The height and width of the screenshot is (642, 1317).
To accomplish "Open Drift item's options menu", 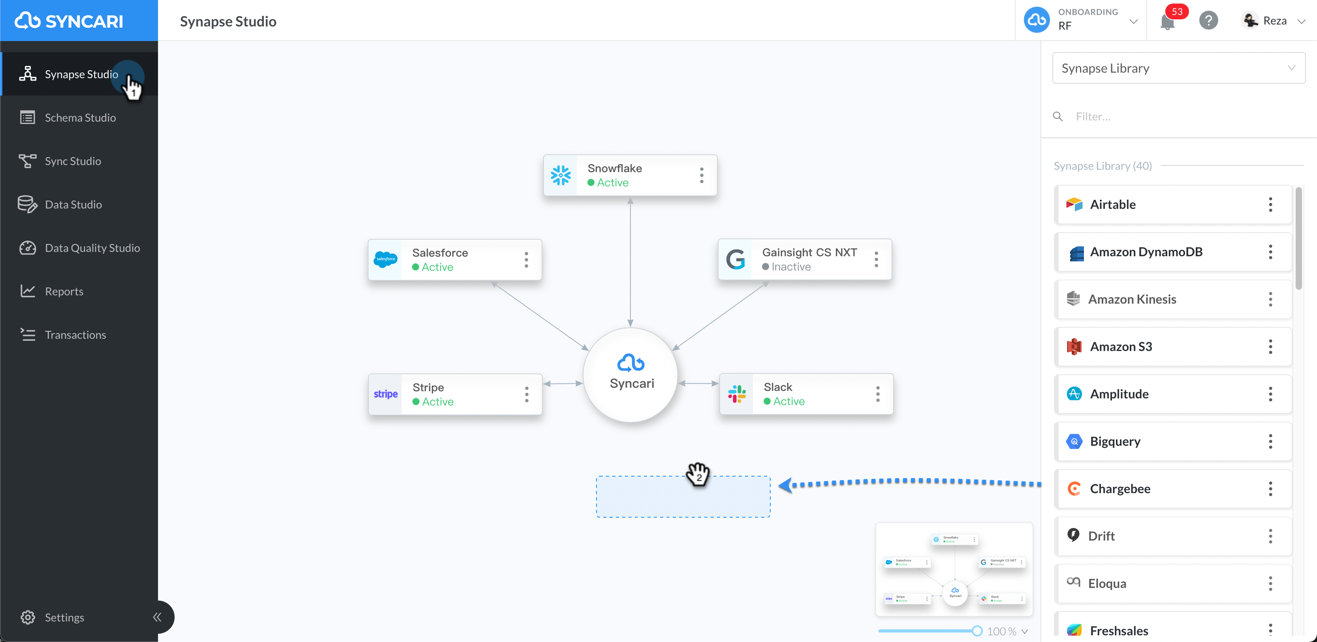I will coord(1270,536).
